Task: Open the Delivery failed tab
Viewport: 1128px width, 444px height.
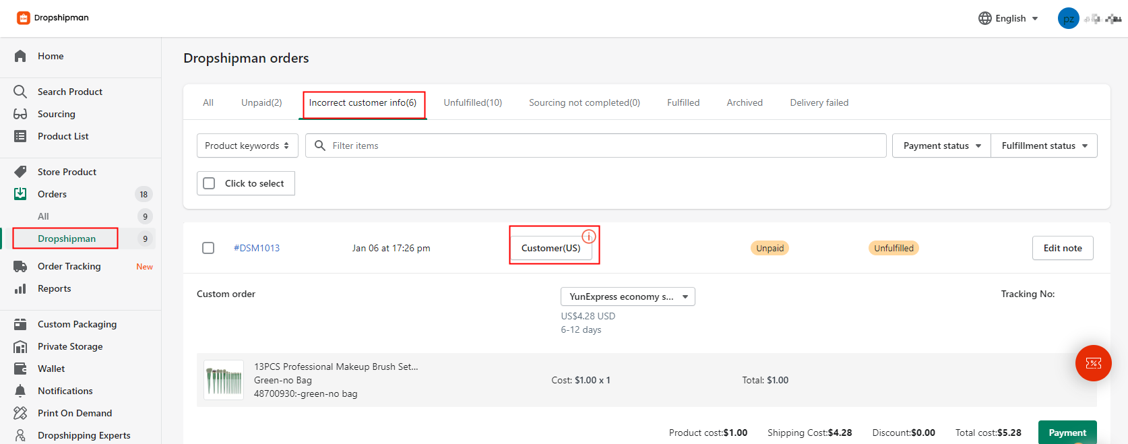Action: [819, 102]
